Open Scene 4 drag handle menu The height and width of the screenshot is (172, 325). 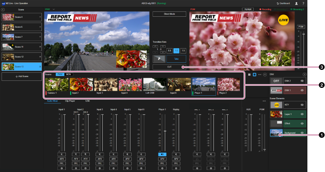pos(39,17)
